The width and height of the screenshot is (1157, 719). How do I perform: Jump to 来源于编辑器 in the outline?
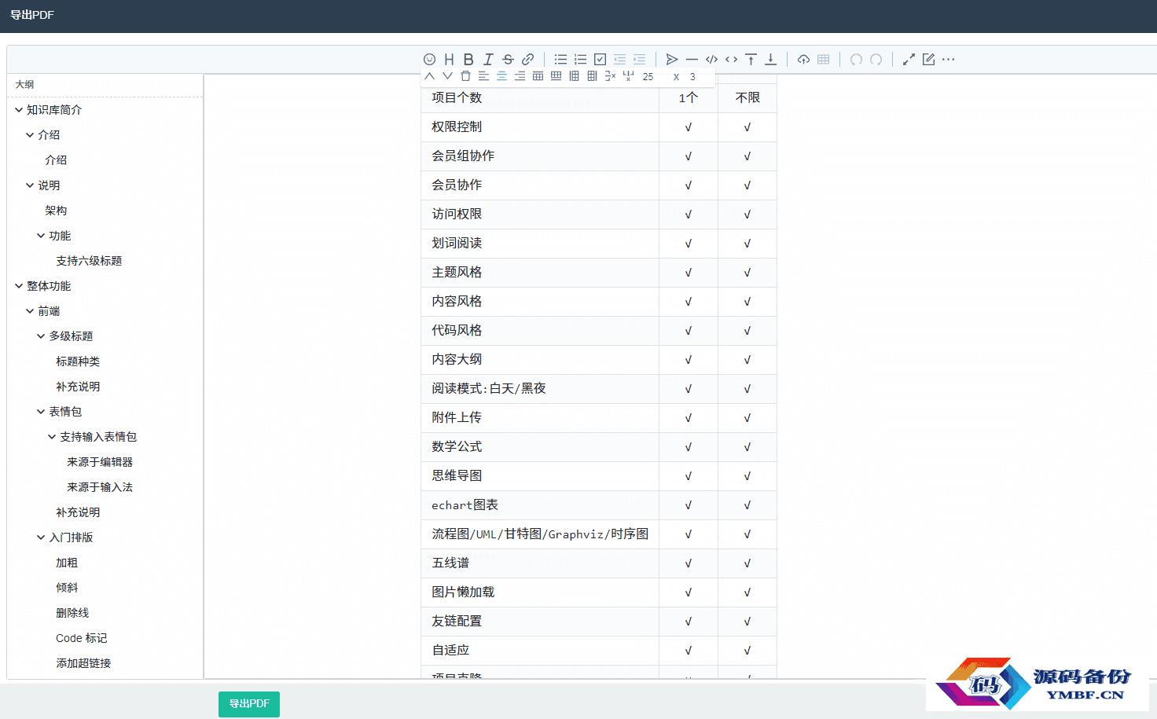click(100, 462)
